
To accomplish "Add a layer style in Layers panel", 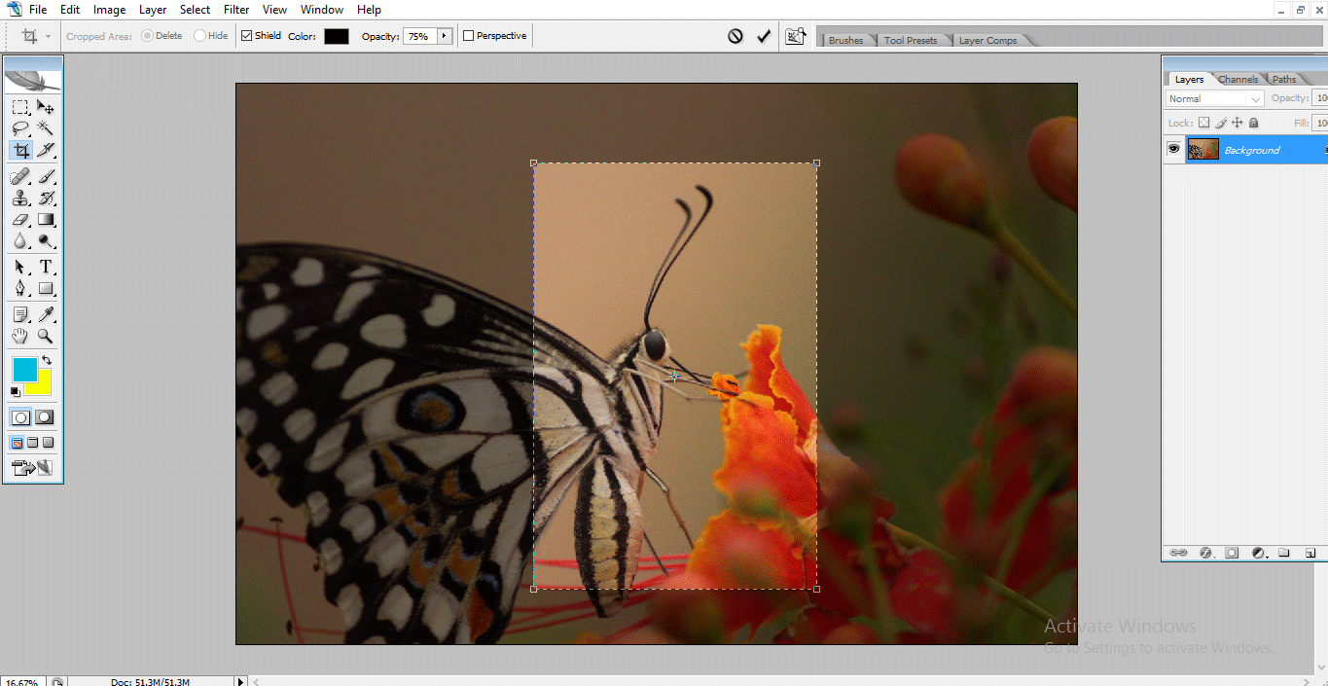I will coord(1205,553).
